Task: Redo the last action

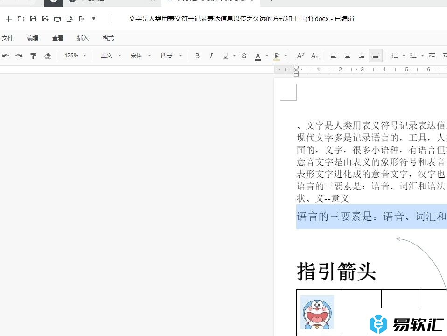Action: [19, 56]
